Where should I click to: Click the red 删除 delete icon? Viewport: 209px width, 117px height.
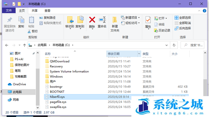92,20
